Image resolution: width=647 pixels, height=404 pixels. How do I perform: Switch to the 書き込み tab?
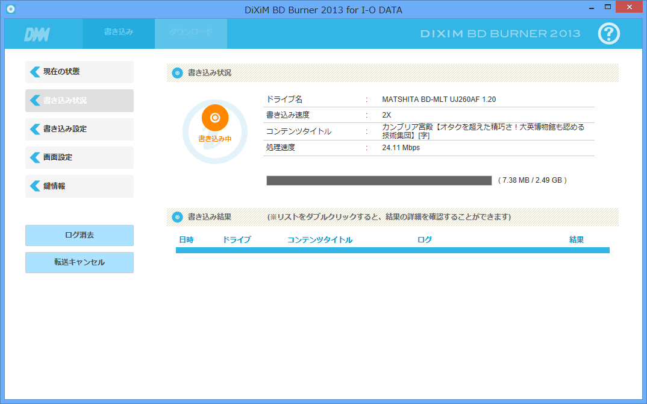(x=119, y=32)
